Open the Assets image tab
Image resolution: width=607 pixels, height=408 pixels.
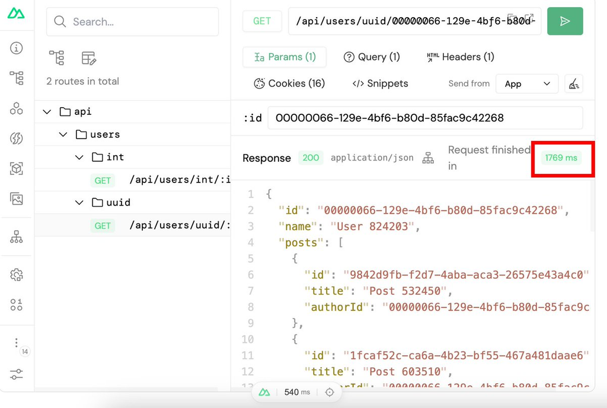[x=16, y=199]
